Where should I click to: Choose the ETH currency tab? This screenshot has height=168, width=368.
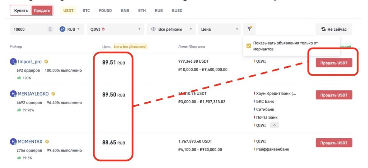142,10
